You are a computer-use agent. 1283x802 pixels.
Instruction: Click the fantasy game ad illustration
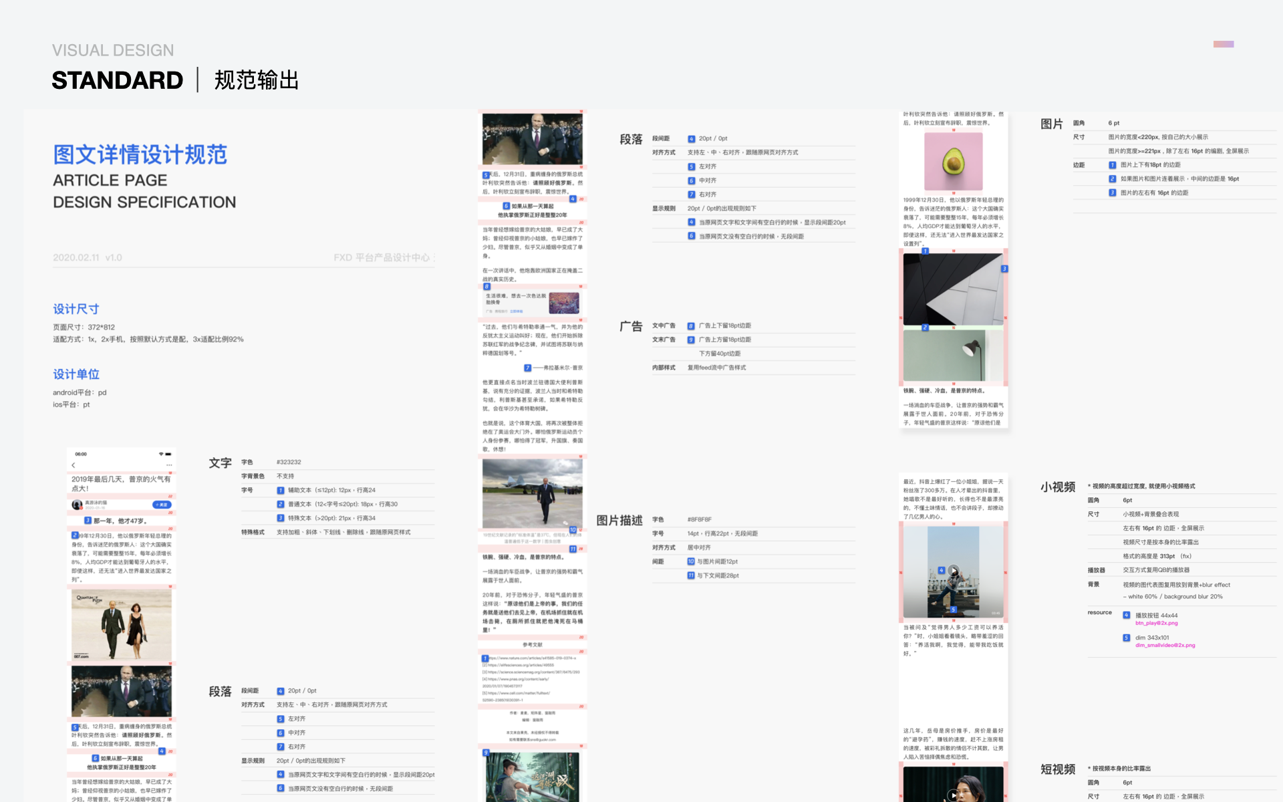pyautogui.click(x=533, y=777)
